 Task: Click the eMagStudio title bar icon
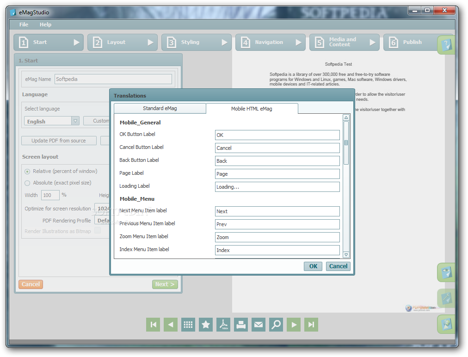[13, 12]
